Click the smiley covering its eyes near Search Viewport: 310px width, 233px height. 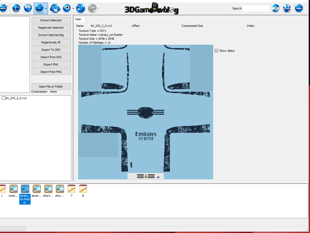[x=276, y=8]
